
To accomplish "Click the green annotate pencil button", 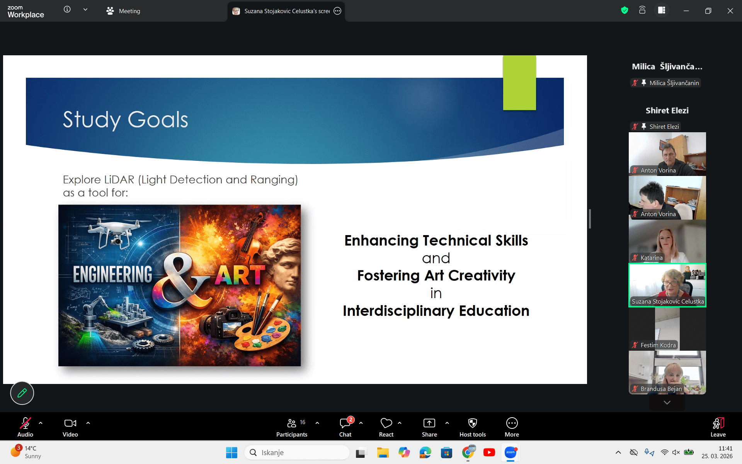I will [22, 393].
